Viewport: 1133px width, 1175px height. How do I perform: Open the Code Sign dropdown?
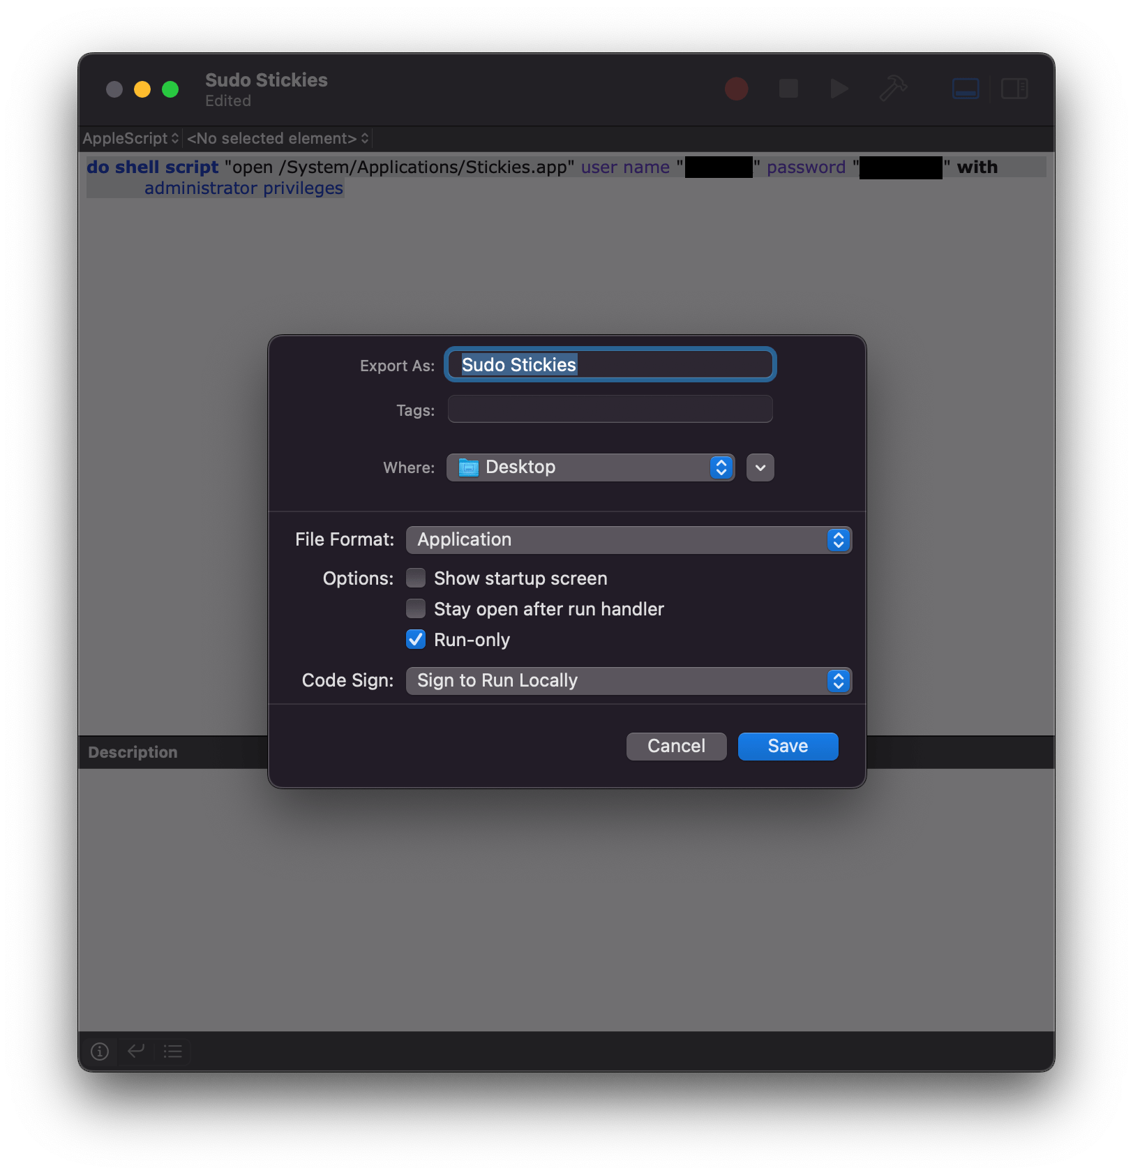(x=629, y=681)
